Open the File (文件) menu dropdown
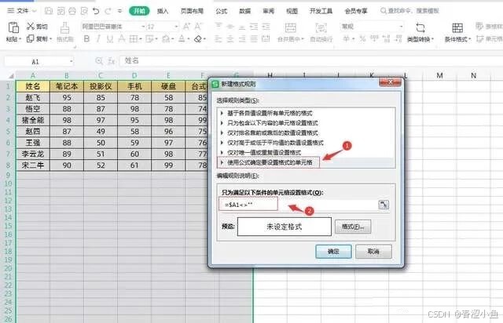 click(22, 11)
